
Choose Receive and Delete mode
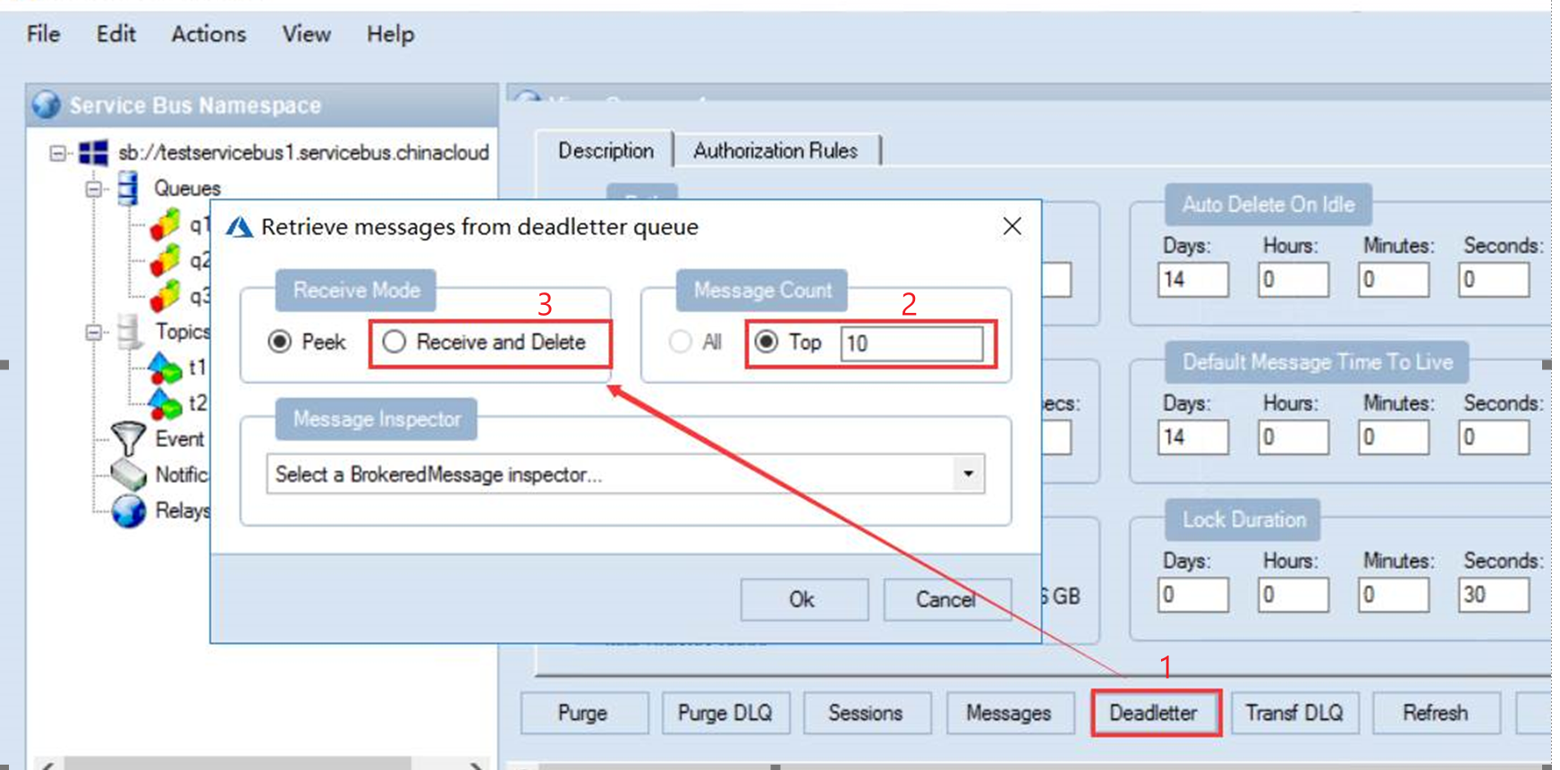point(394,342)
